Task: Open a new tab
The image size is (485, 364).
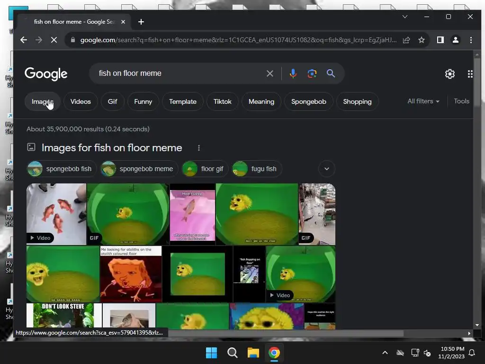Action: pos(141,22)
